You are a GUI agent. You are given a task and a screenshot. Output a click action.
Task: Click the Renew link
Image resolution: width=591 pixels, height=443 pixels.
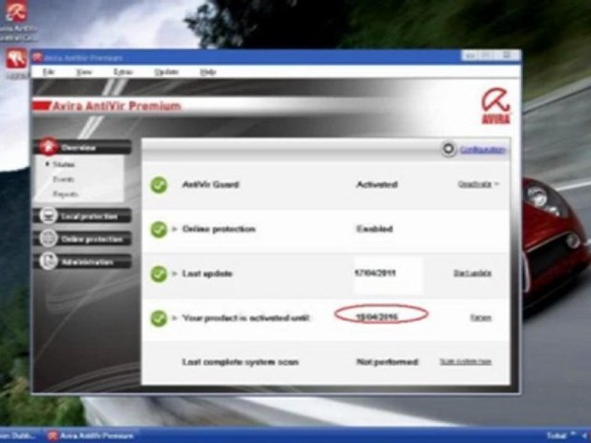481,317
